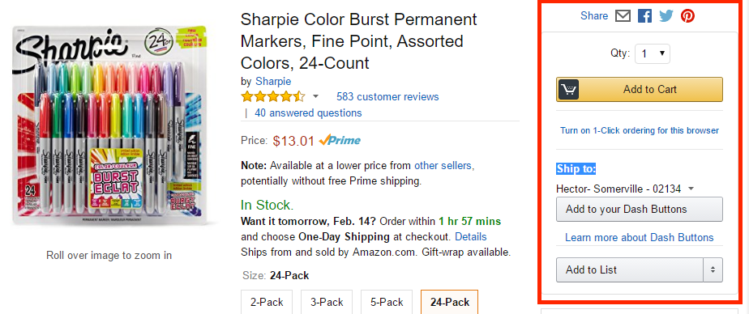749x314 pixels.
Task: Share on Facebook icon
Action: [644, 16]
